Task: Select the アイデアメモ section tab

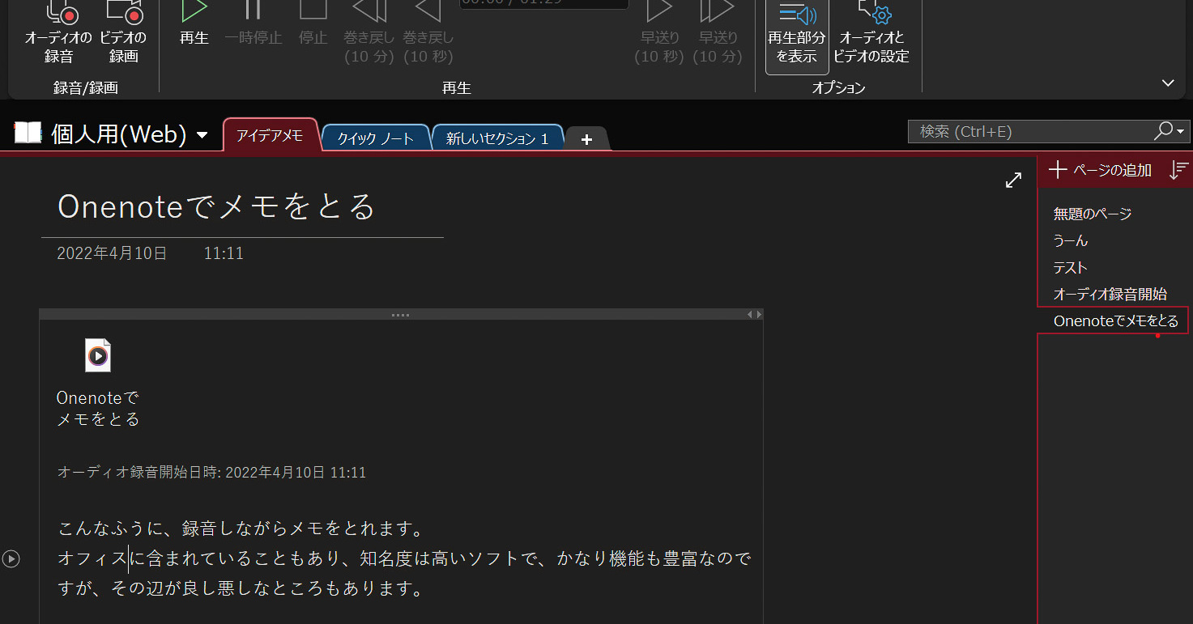Action: [x=270, y=136]
